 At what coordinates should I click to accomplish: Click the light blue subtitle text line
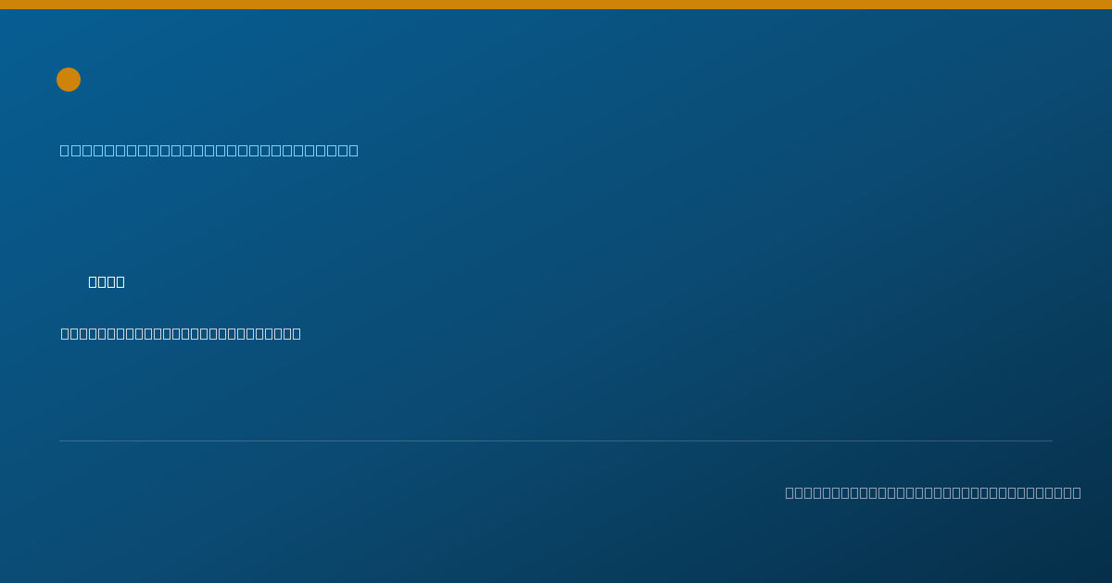coord(209,150)
